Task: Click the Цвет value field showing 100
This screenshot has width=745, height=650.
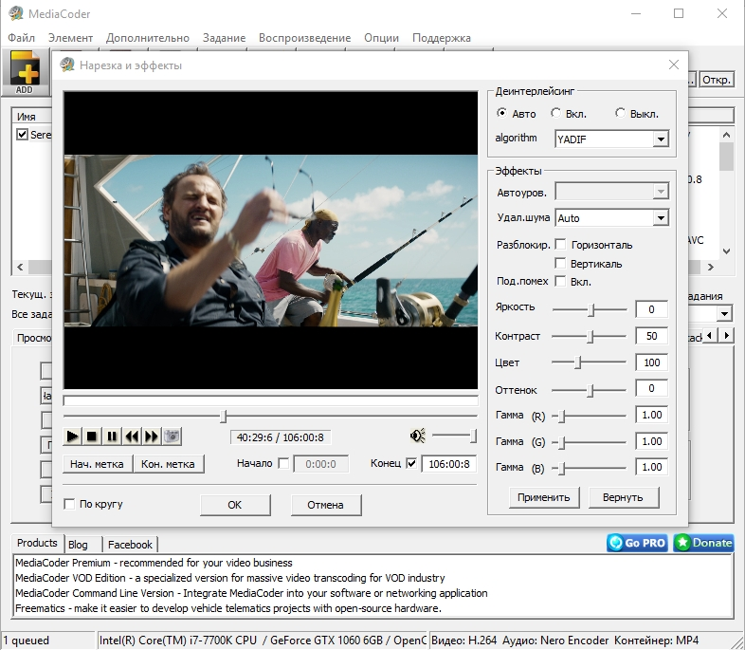Action: tap(651, 362)
